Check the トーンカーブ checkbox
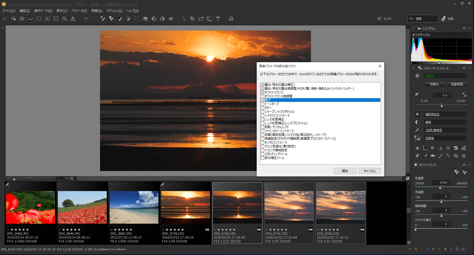Image resolution: width=474 pixels, height=255 pixels. tap(262, 104)
